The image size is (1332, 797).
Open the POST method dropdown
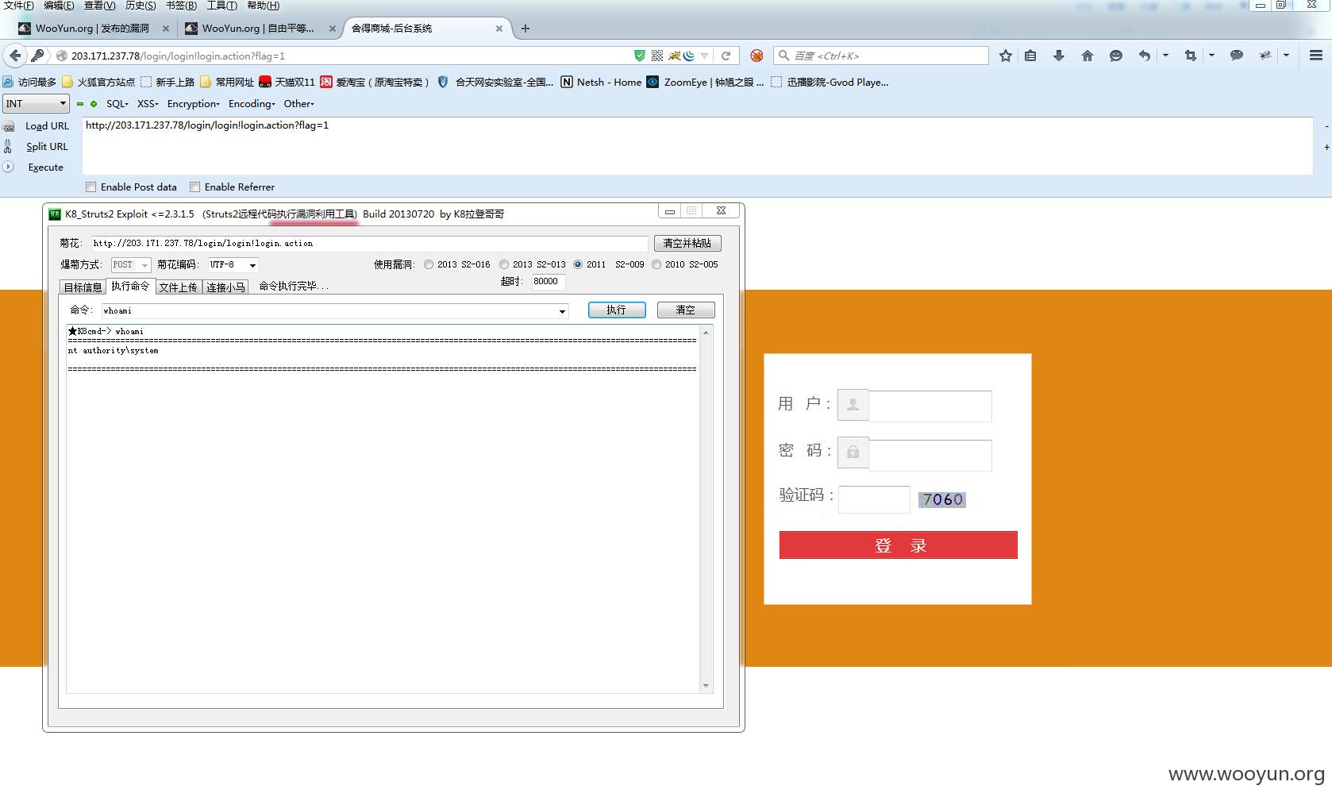point(131,265)
